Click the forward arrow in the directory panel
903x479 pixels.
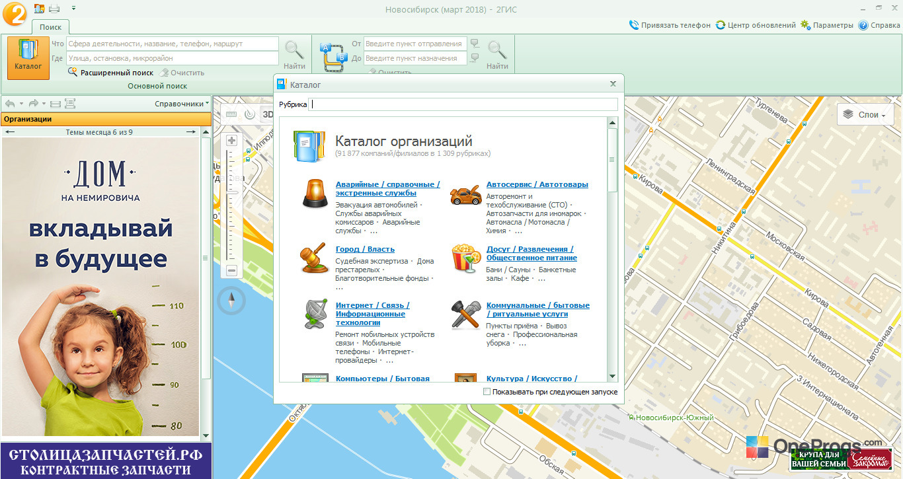coord(33,104)
